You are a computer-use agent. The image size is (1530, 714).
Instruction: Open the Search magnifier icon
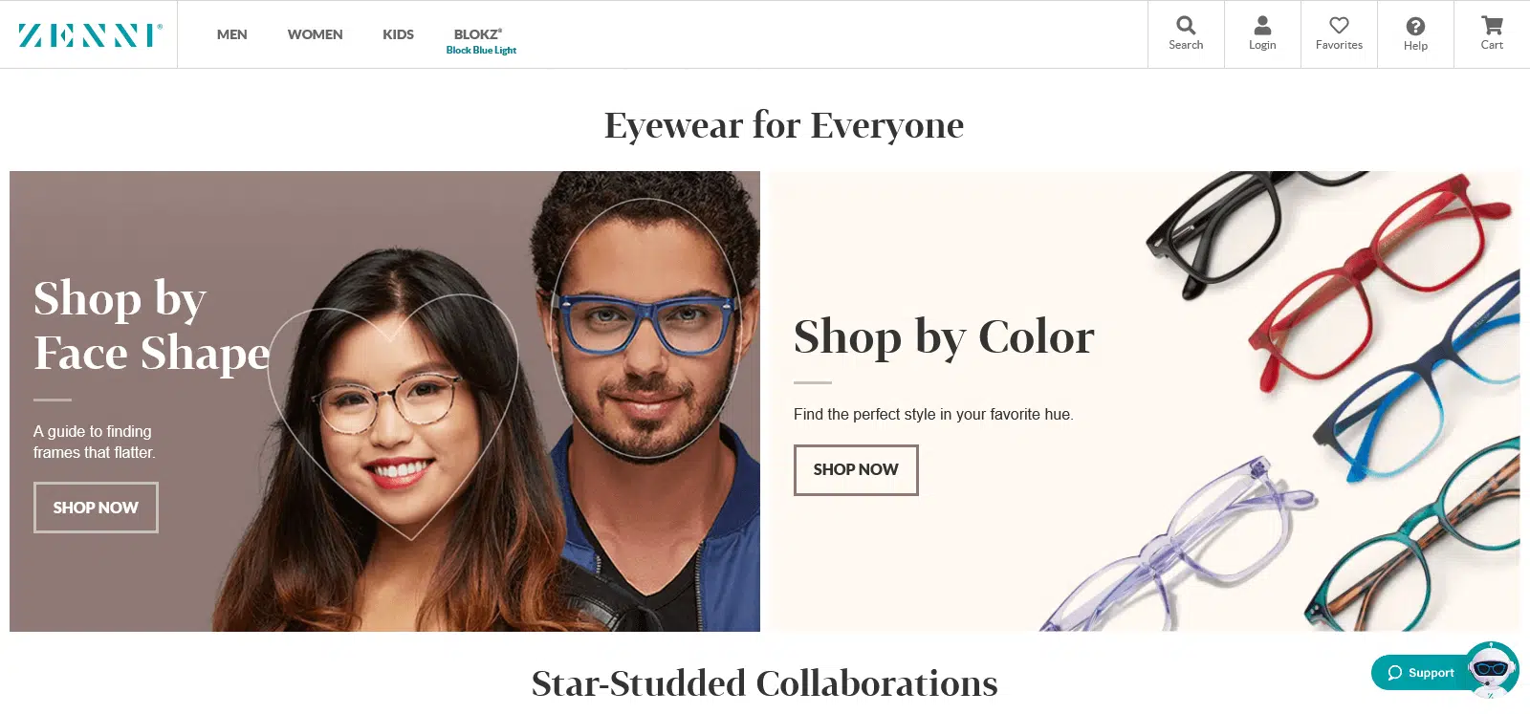pyautogui.click(x=1186, y=26)
